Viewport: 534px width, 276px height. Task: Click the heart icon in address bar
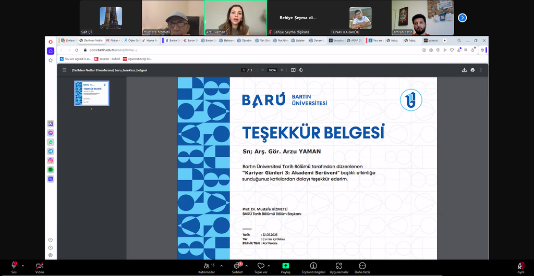point(452,50)
